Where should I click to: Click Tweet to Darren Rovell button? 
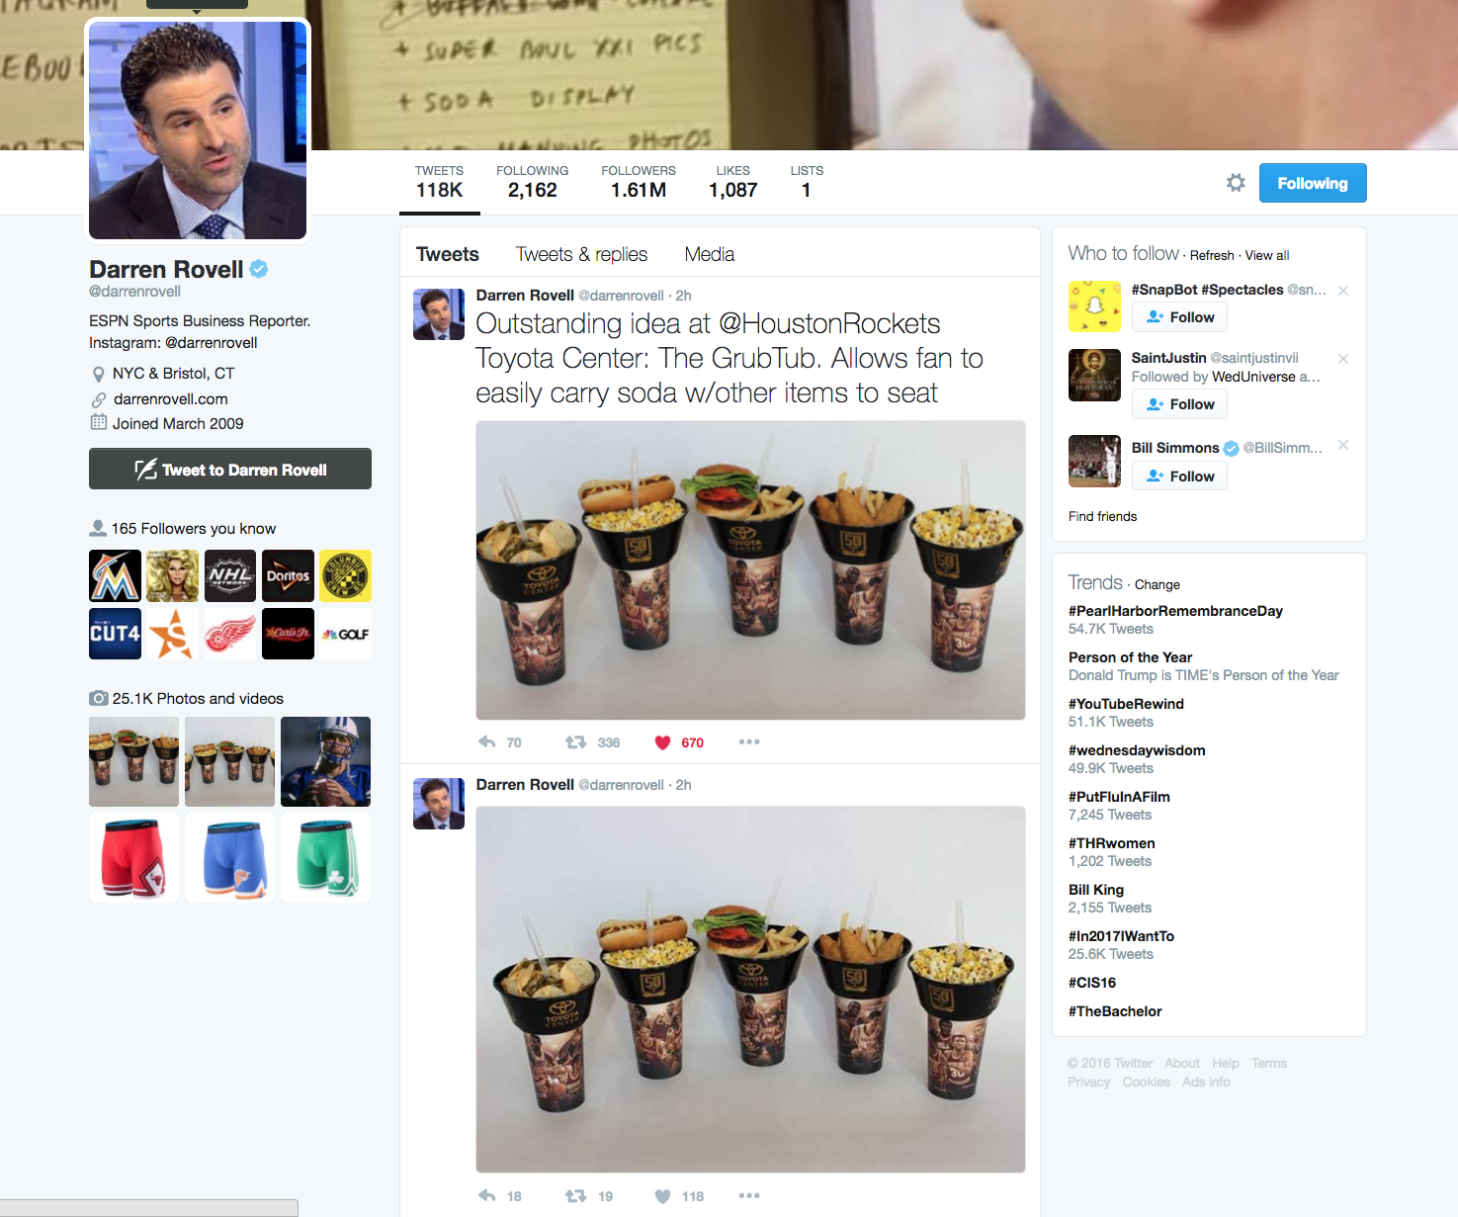tap(230, 470)
